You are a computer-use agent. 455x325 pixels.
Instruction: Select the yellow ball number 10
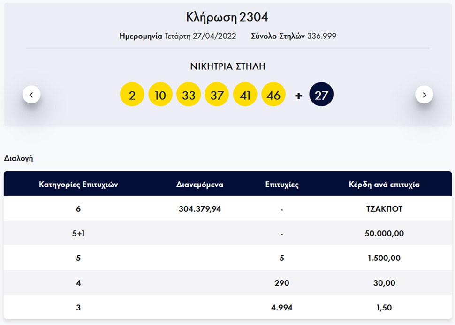point(160,96)
